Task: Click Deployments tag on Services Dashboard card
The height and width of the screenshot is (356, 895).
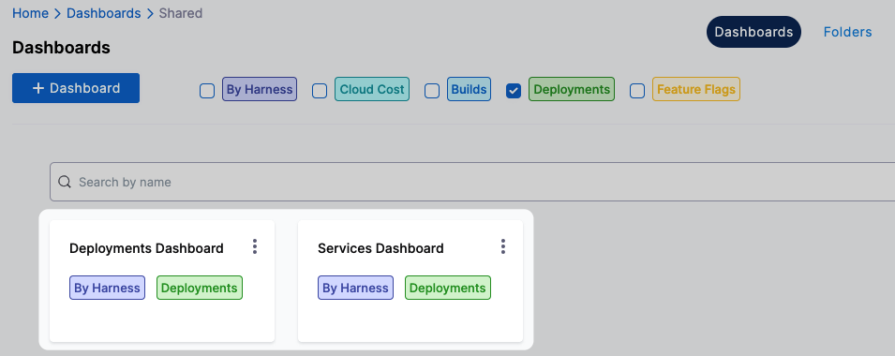Action: coord(448,289)
